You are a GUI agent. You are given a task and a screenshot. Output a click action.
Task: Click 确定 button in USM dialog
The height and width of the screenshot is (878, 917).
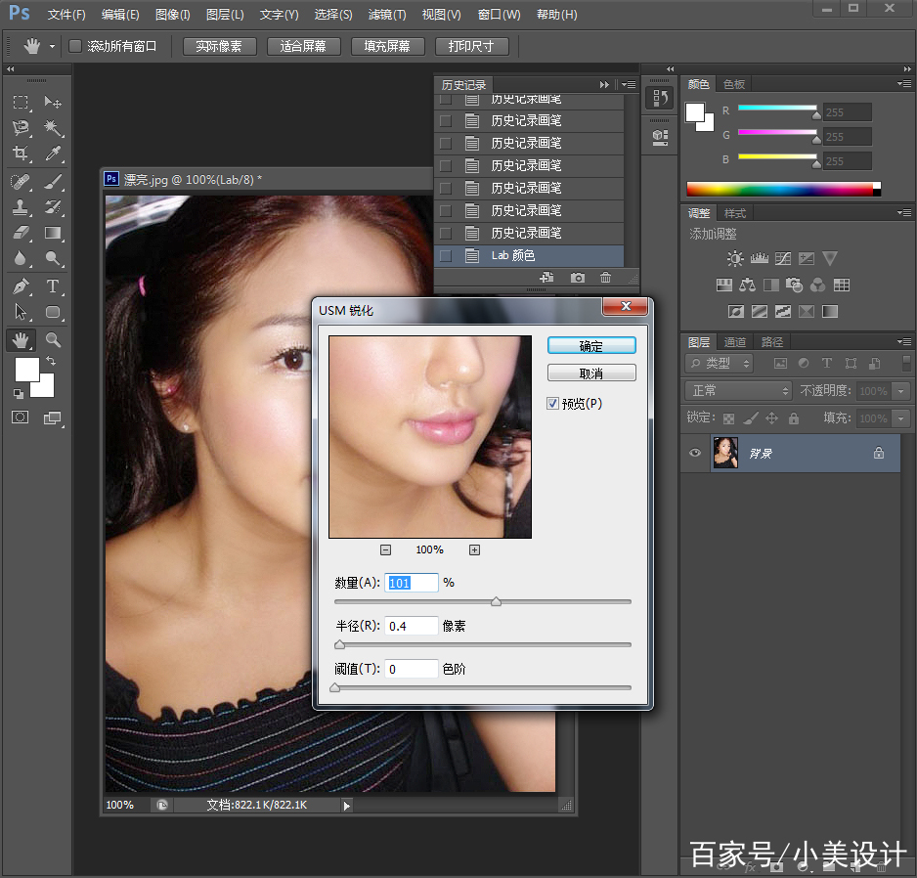click(x=591, y=346)
